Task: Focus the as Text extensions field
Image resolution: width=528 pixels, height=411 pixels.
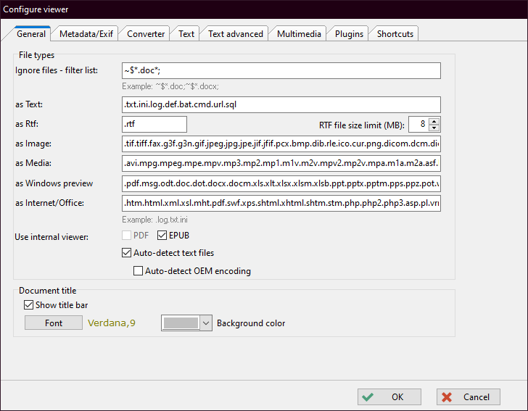Action: tap(281, 104)
